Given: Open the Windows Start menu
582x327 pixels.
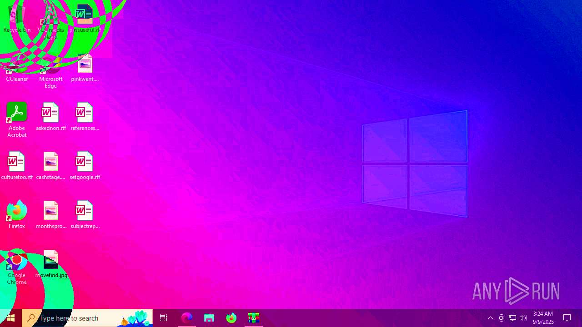Looking at the screenshot, I should point(11,318).
